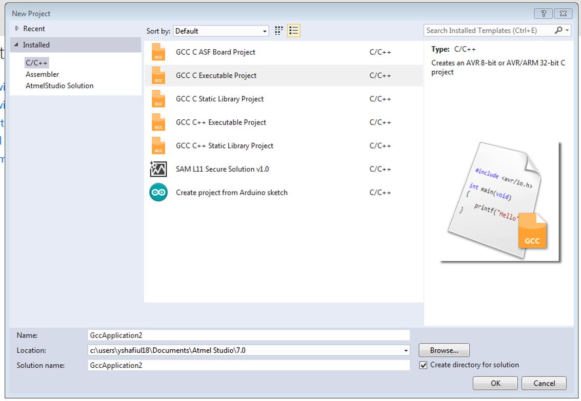Click the SAM L11 Secure Solution icon
The height and width of the screenshot is (401, 581).
pyautogui.click(x=158, y=169)
